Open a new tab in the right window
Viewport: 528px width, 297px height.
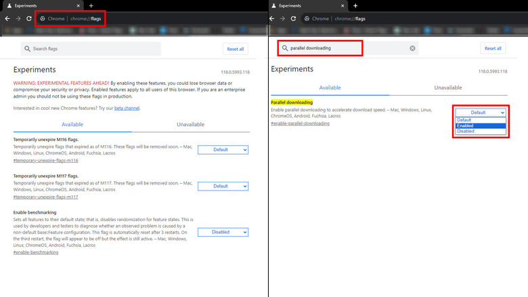(x=355, y=5)
